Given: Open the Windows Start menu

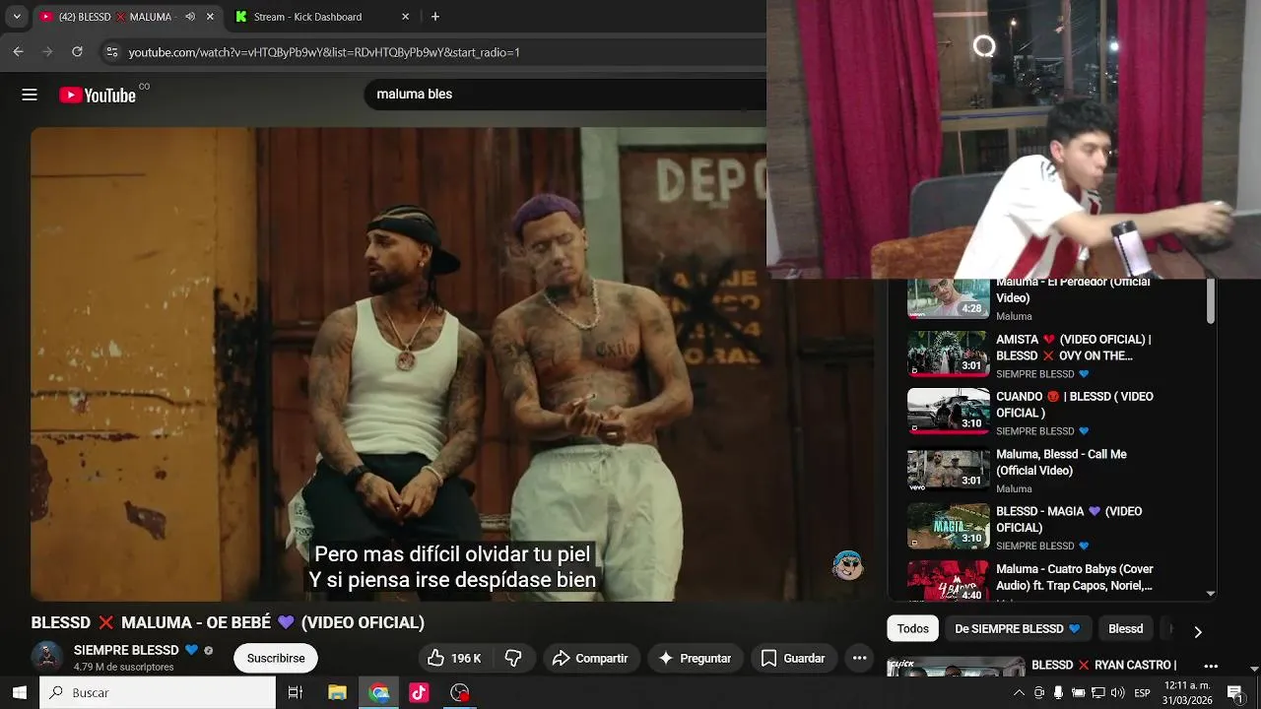Looking at the screenshot, I should coord(19,692).
